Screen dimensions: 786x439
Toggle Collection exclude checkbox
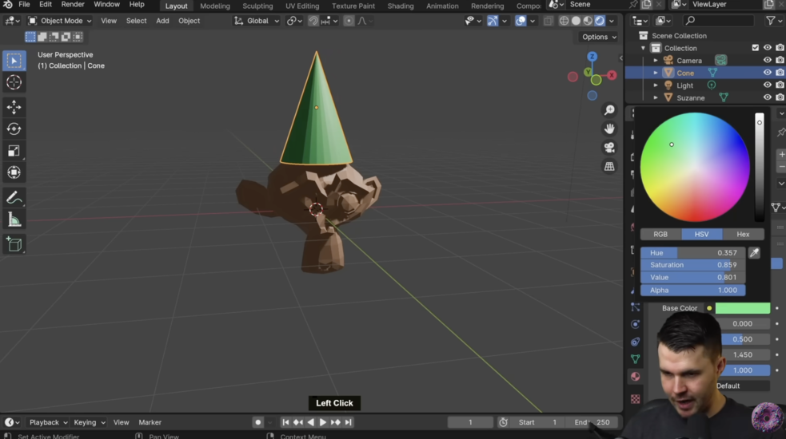click(756, 48)
